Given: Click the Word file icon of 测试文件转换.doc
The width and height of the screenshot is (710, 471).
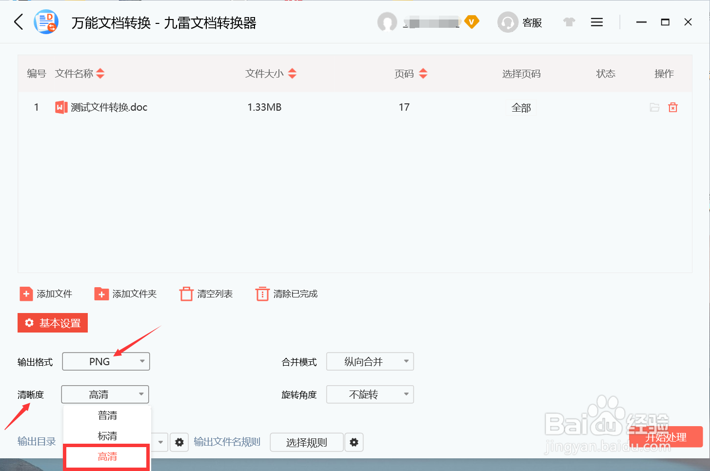Looking at the screenshot, I should tap(61, 107).
